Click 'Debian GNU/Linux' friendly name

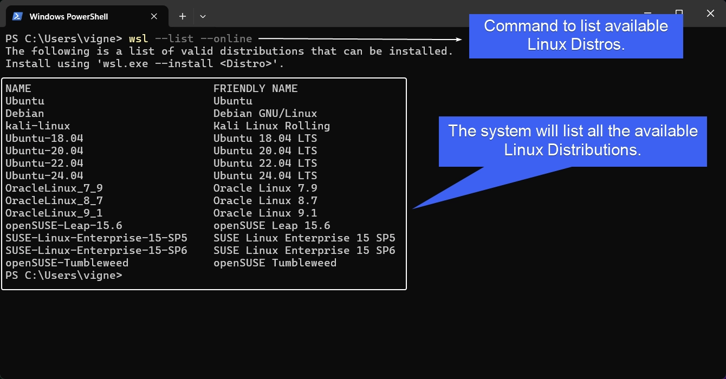[265, 114]
